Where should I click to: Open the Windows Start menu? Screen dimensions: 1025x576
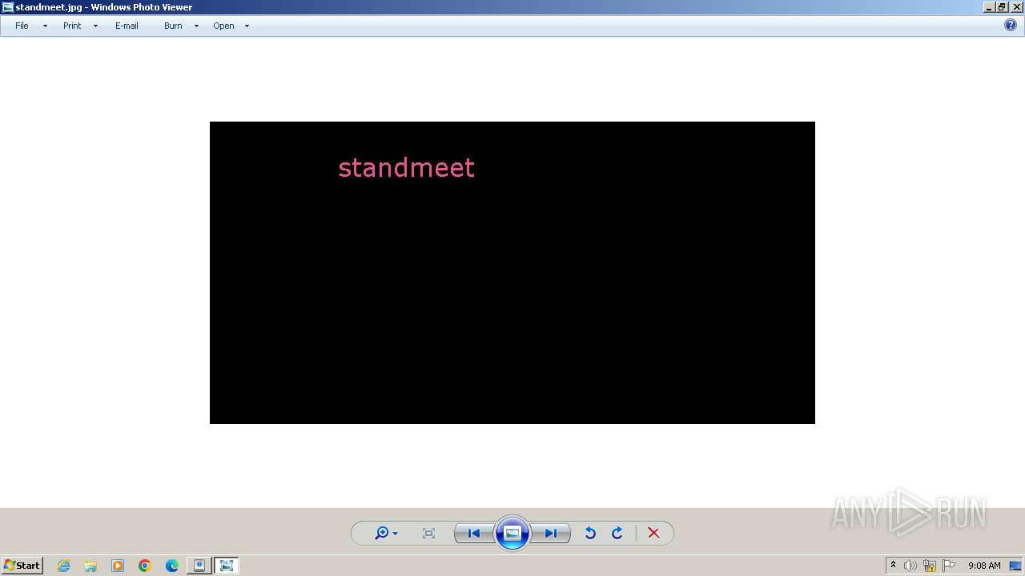[x=22, y=566]
